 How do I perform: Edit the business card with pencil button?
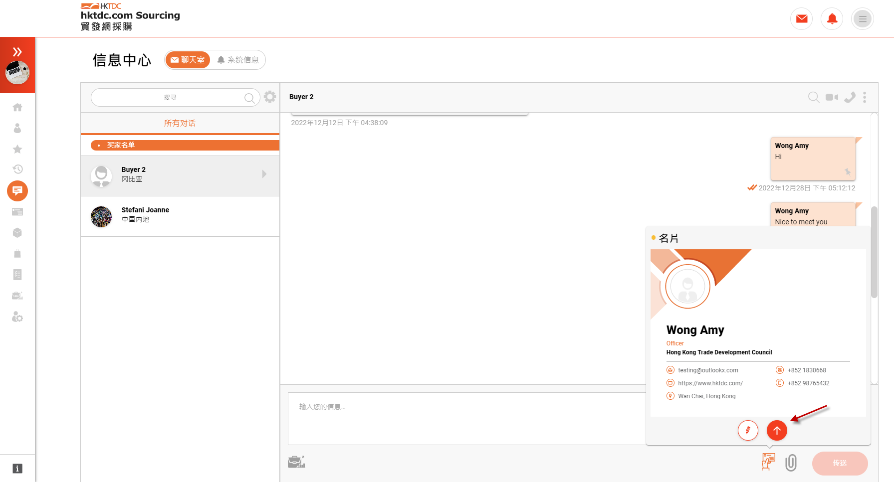point(748,430)
